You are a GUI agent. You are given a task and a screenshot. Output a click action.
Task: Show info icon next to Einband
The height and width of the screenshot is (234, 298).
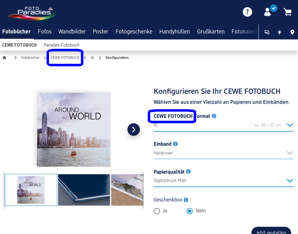pyautogui.click(x=175, y=144)
